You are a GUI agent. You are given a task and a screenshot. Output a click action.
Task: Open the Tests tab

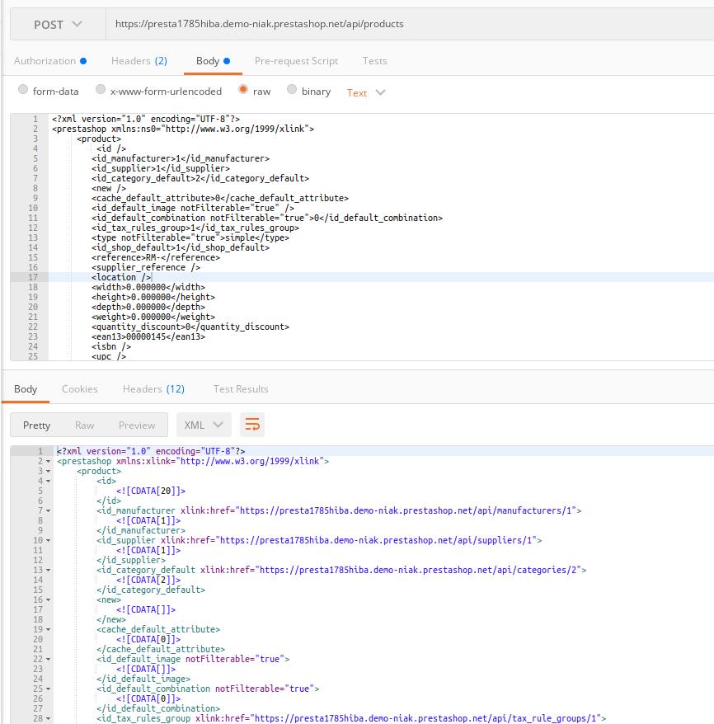(x=374, y=60)
